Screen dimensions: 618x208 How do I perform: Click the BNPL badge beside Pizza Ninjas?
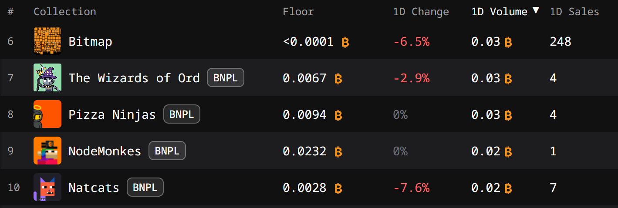click(182, 114)
